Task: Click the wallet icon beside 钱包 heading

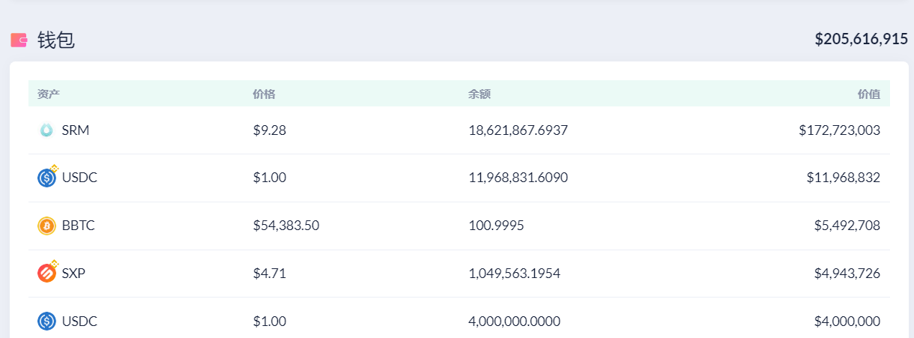Action: [19, 40]
